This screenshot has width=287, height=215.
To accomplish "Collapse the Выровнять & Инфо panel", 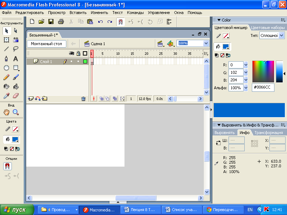I will pos(219,125).
